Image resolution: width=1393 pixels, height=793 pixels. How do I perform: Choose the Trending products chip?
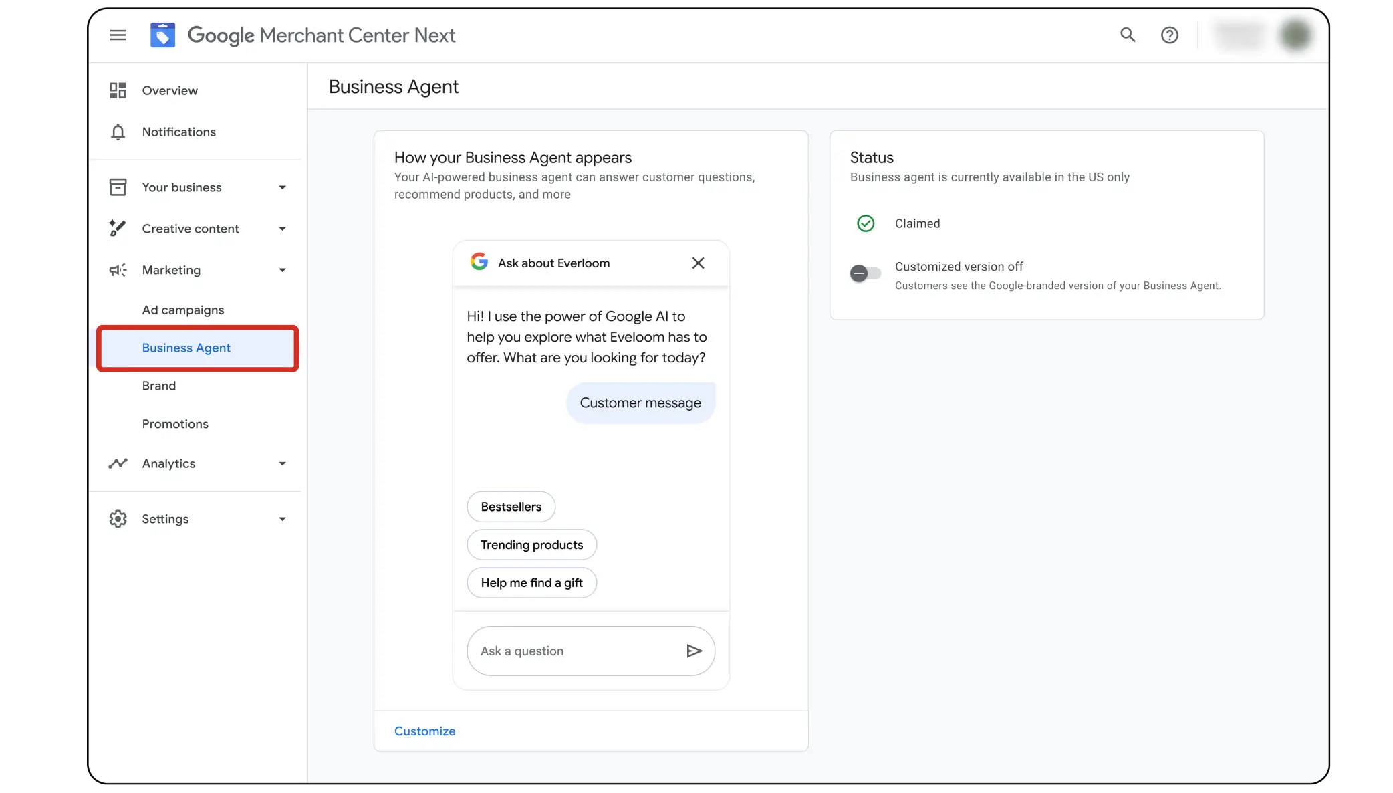(531, 545)
